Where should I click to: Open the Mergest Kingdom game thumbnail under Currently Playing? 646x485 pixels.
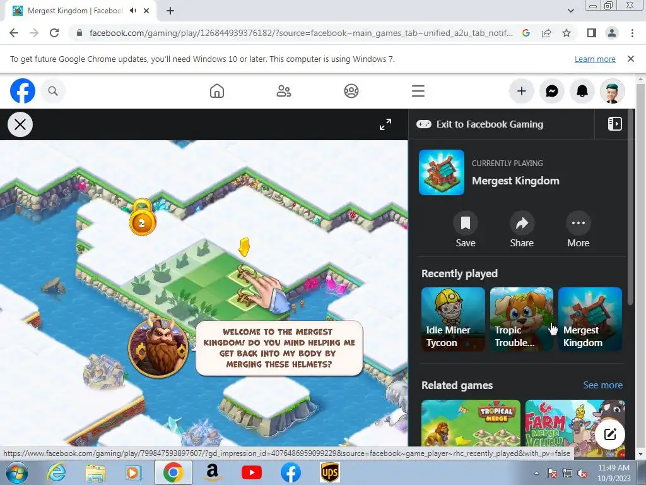(x=442, y=172)
